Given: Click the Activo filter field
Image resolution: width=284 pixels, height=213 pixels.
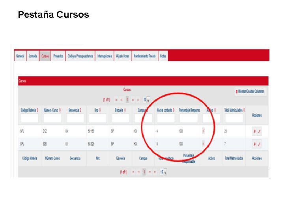Looking at the screenshot, I should pyautogui.click(x=211, y=118).
